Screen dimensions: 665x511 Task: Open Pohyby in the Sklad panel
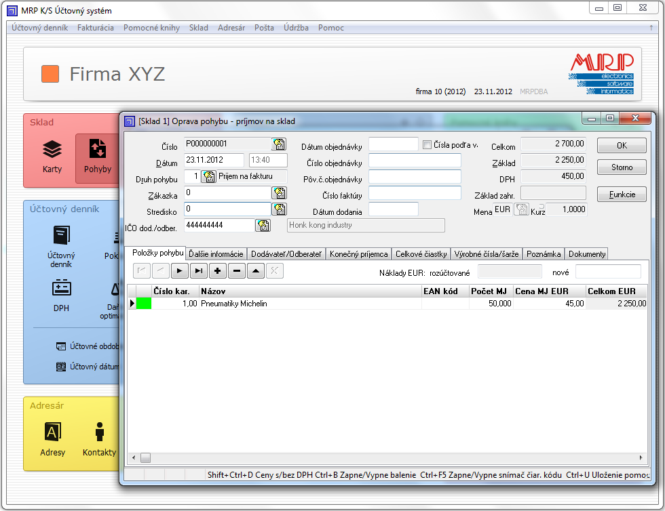click(x=96, y=157)
